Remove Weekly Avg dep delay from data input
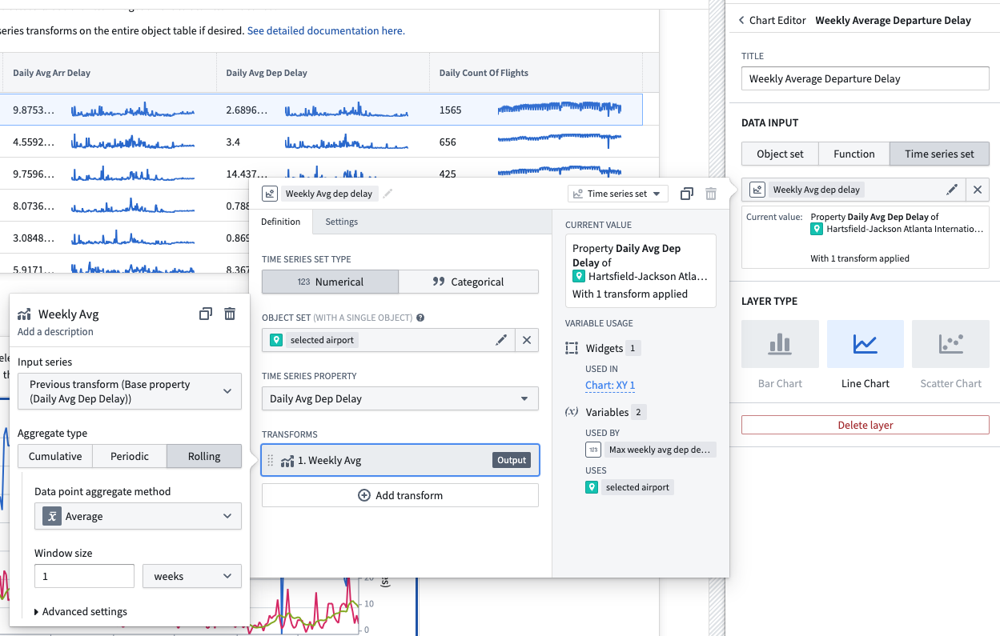 click(x=977, y=190)
